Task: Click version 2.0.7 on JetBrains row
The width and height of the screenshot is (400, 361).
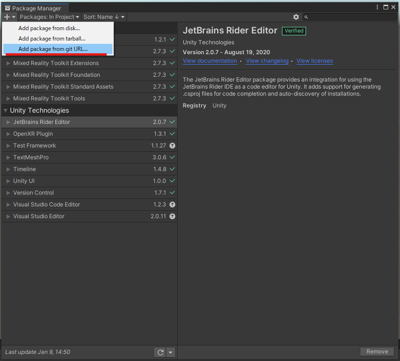Action: pos(160,122)
